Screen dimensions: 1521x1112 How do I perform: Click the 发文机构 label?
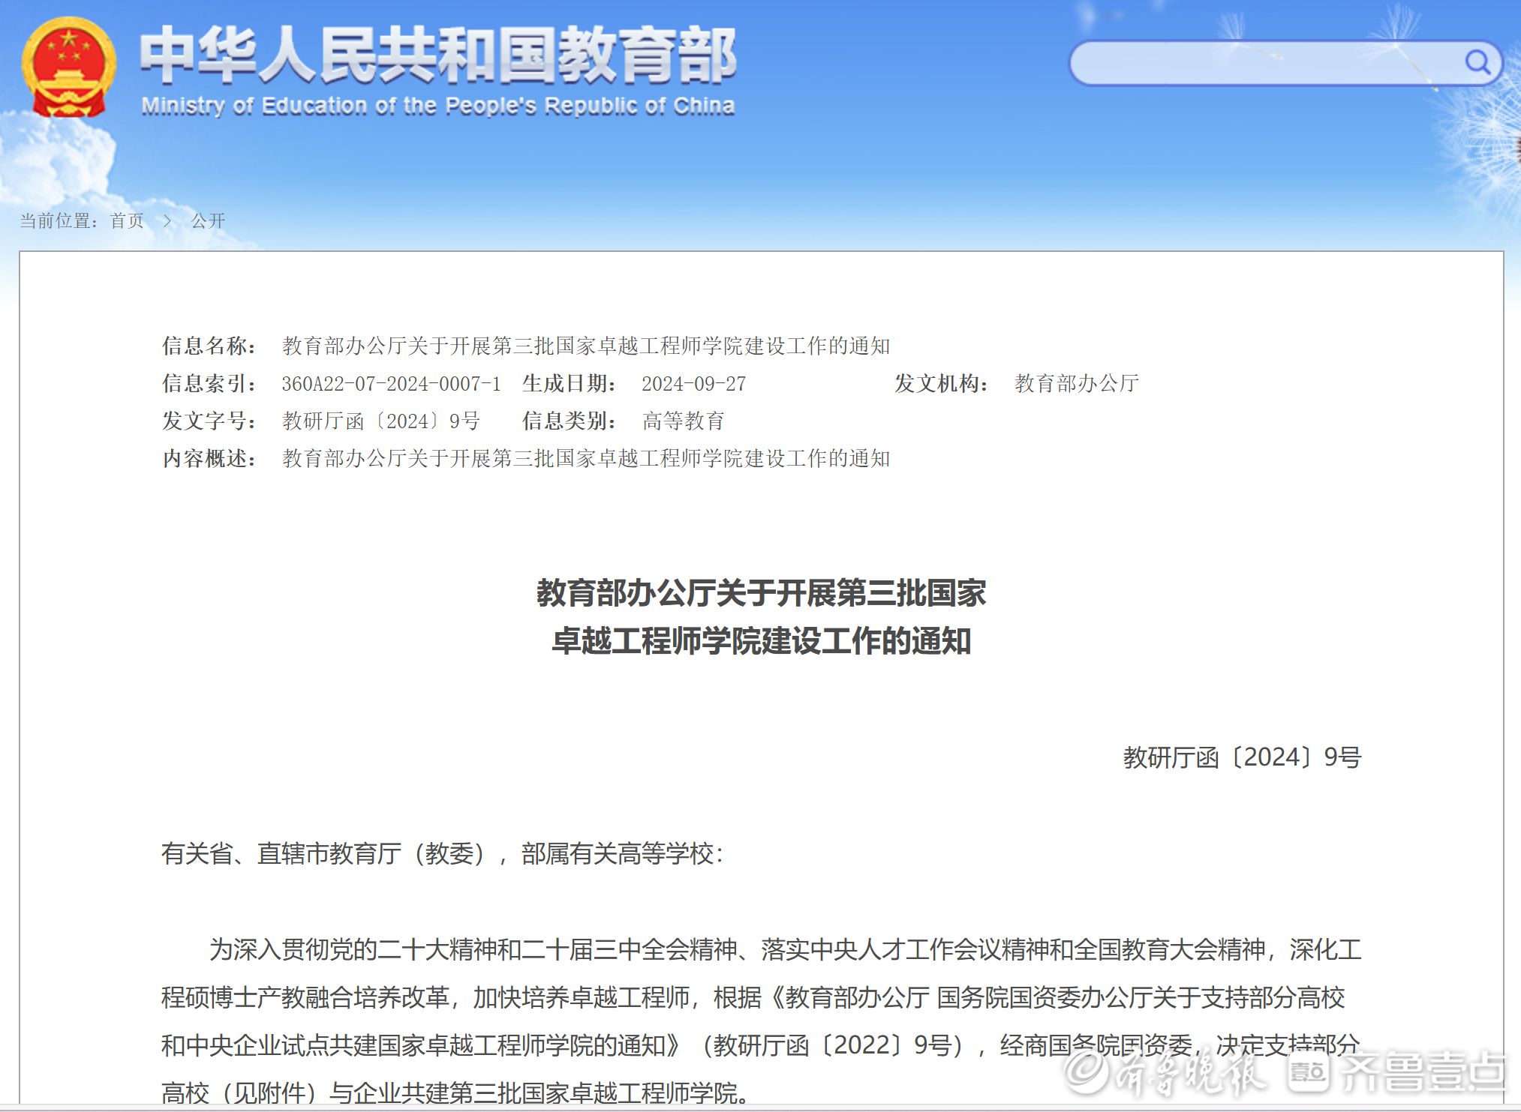pos(941,384)
